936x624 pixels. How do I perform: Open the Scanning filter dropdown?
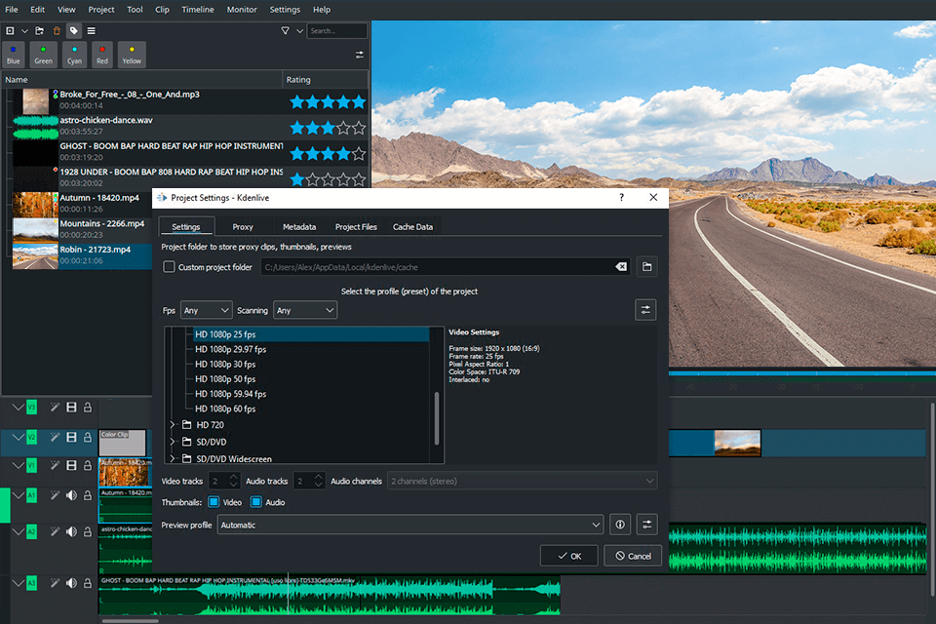(x=305, y=310)
